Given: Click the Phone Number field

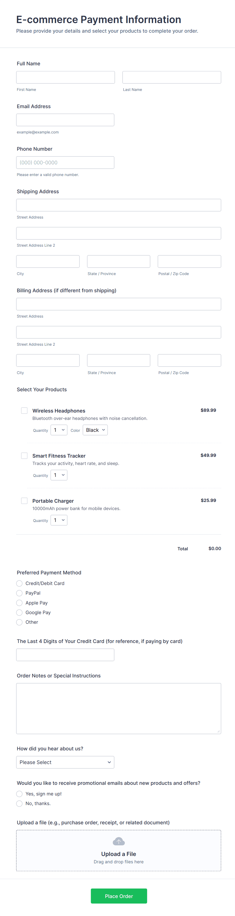Looking at the screenshot, I should click(65, 163).
